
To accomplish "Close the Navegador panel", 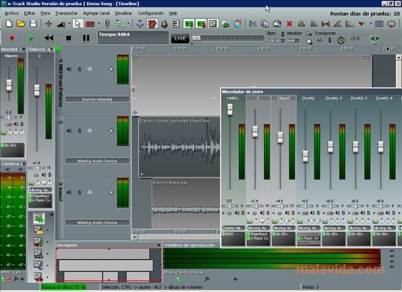I will (x=159, y=245).
